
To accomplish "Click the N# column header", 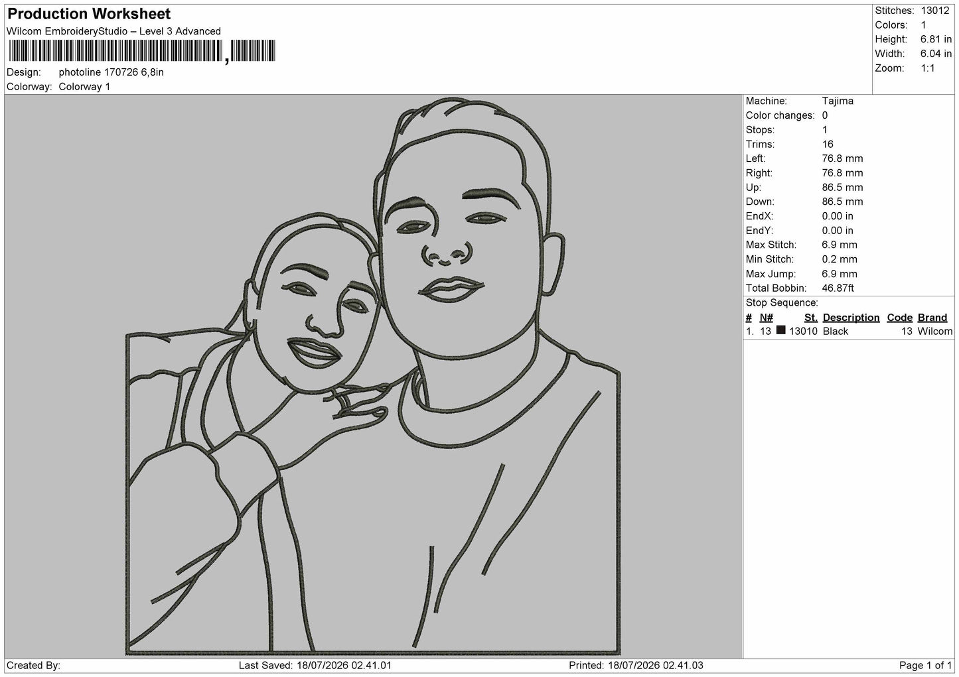I will [x=767, y=318].
